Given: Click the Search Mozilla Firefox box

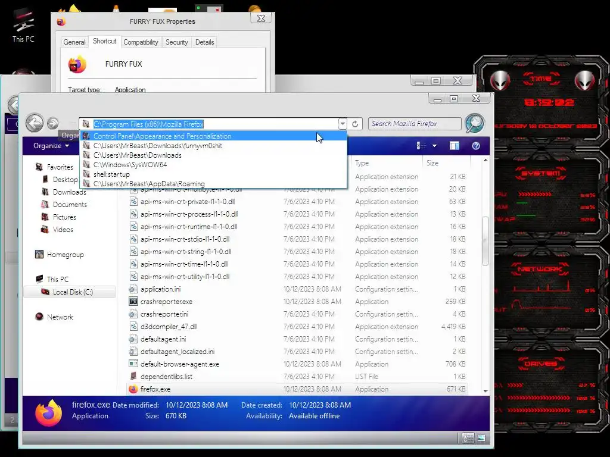Looking at the screenshot, I should [x=415, y=124].
